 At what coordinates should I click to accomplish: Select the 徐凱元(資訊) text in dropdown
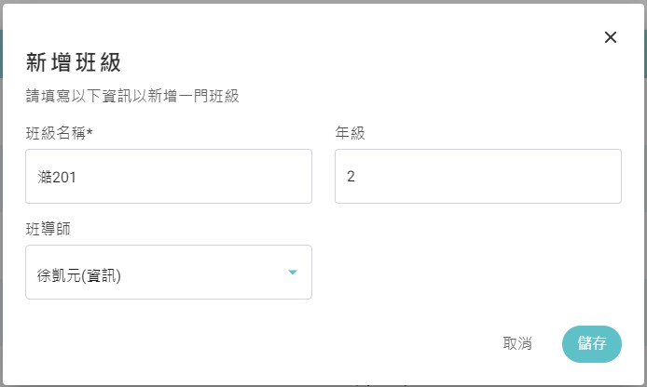pyautogui.click(x=79, y=275)
